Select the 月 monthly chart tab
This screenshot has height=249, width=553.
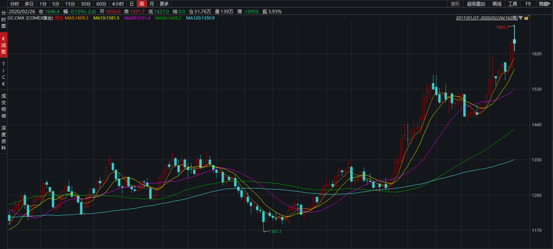pos(151,4)
